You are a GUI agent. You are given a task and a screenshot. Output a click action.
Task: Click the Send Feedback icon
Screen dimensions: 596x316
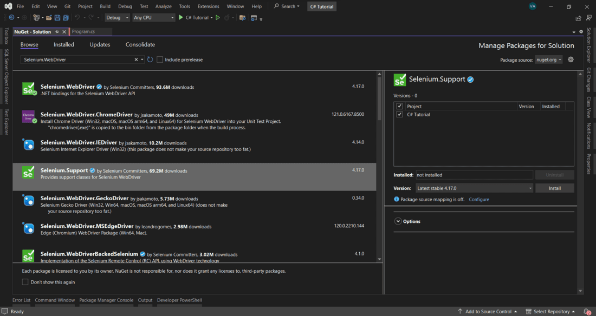pyautogui.click(x=589, y=18)
